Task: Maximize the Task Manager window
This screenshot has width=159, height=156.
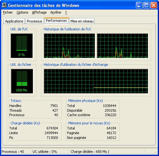Action: [x=146, y=5]
